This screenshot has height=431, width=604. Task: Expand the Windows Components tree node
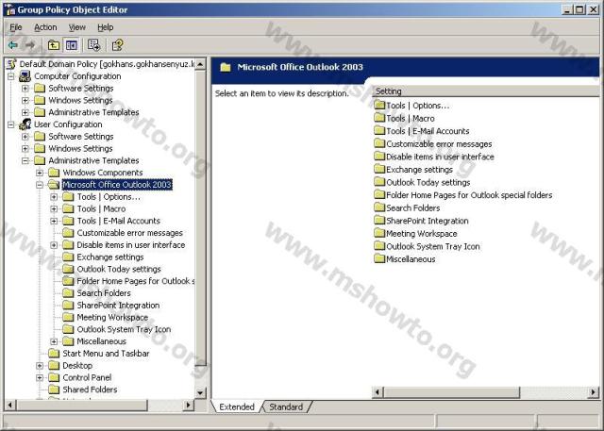pos(40,173)
